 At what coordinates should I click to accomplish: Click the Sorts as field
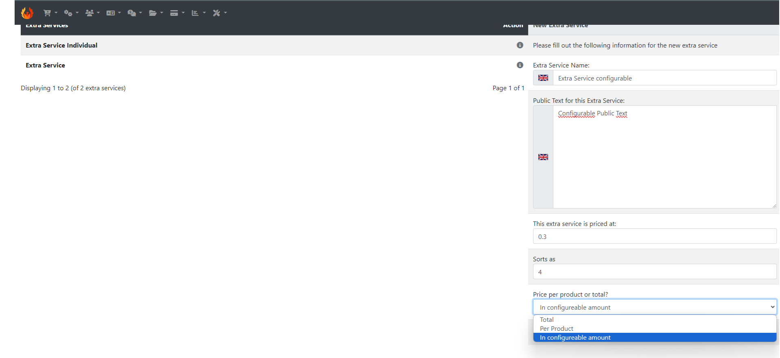coord(654,271)
